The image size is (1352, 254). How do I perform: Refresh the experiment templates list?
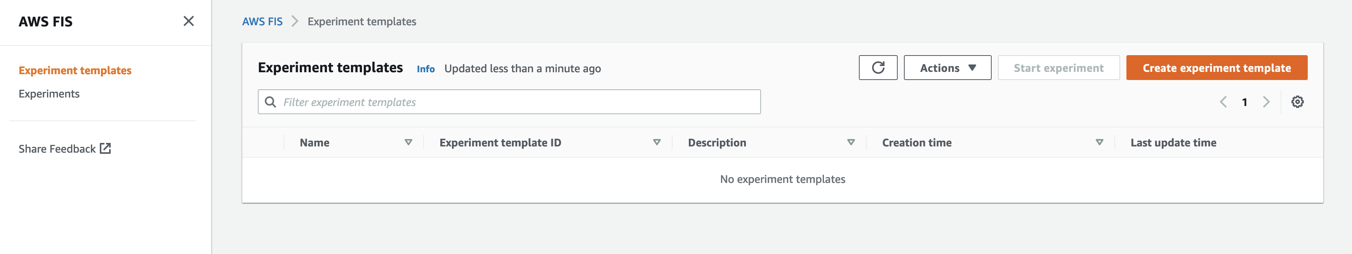pyautogui.click(x=878, y=68)
